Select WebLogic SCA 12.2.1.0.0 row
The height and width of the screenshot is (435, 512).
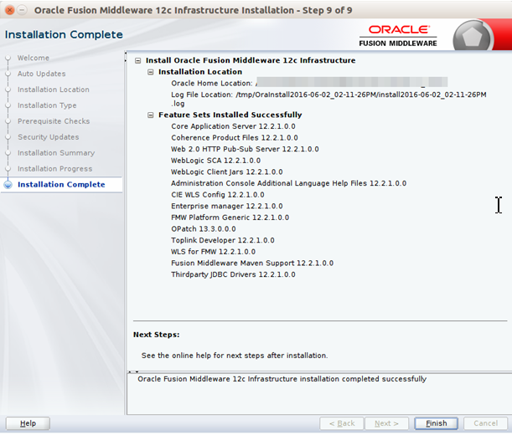(x=216, y=161)
